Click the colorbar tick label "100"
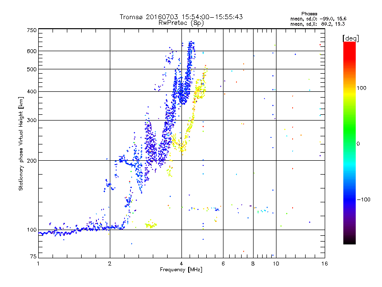The width and height of the screenshot is (382, 287). click(x=361, y=88)
